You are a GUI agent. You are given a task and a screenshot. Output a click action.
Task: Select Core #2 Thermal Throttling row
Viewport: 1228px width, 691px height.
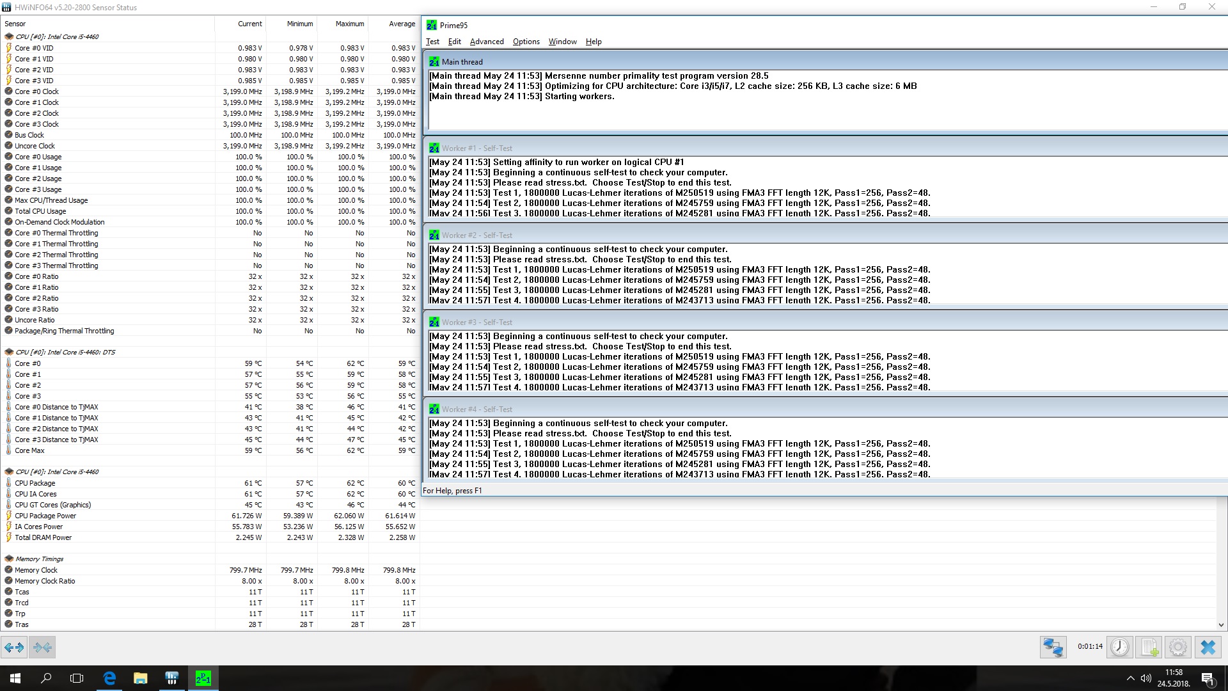tap(210, 255)
